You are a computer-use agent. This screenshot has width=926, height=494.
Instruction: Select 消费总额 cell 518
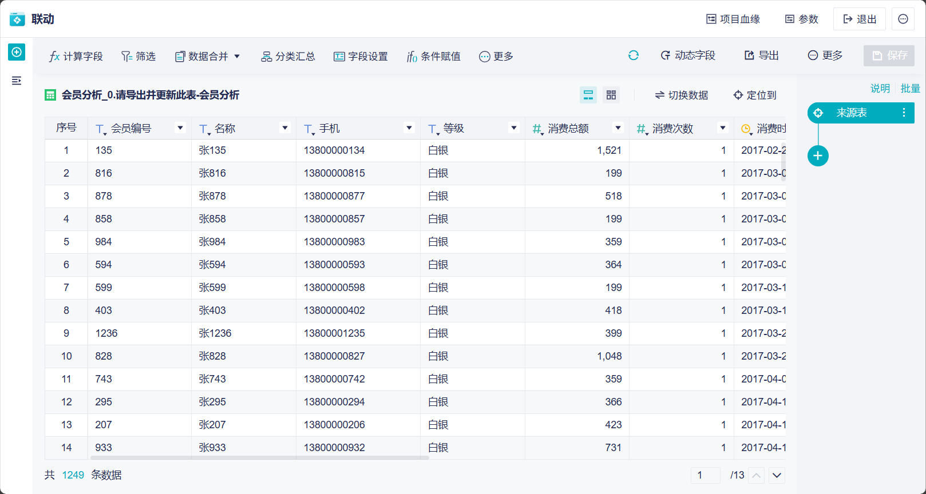(x=577, y=196)
